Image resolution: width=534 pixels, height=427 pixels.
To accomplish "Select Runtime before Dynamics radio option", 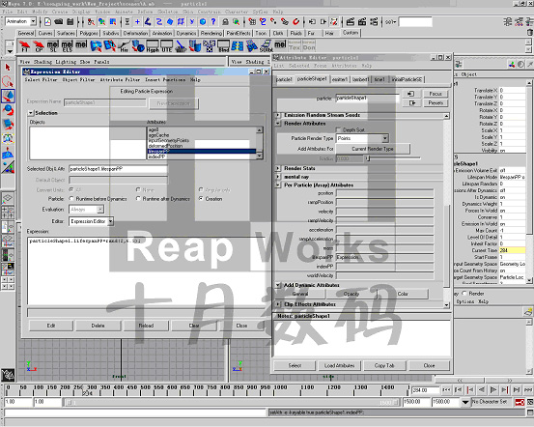I will point(71,198).
